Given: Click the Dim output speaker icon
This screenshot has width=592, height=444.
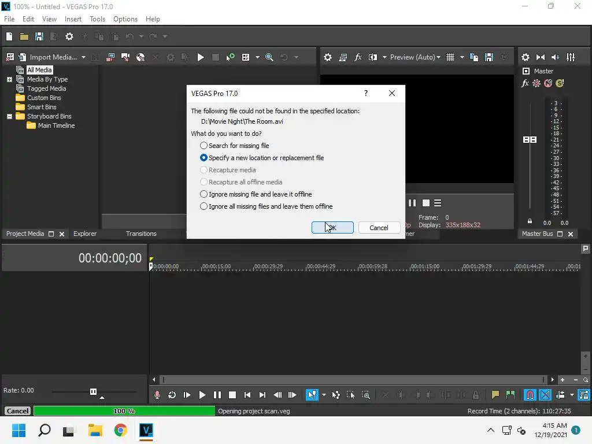Looking at the screenshot, I should click(556, 57).
